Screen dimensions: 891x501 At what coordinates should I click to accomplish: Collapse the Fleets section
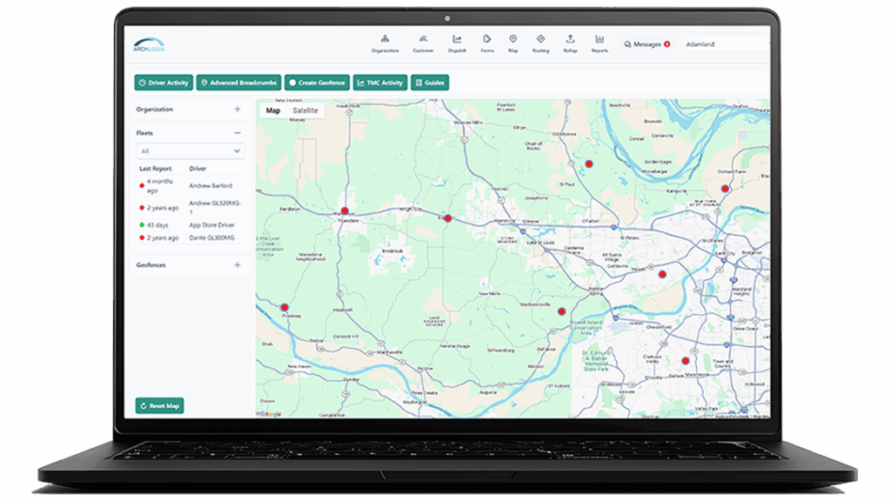[237, 133]
